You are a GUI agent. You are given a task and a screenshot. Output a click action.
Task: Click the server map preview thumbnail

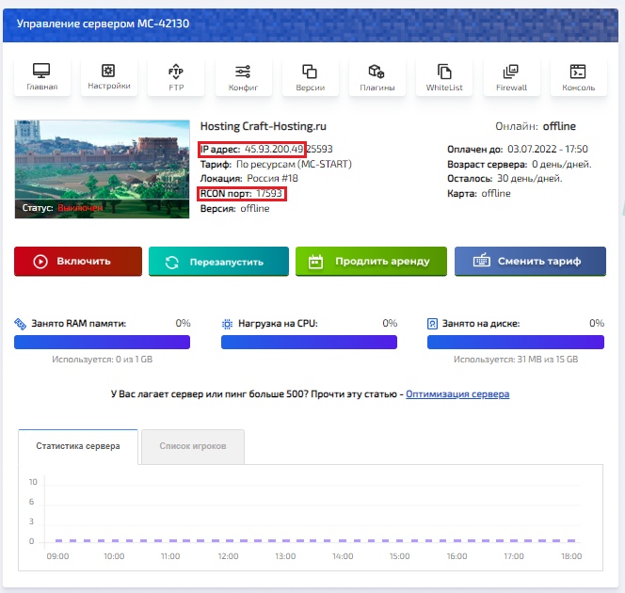click(102, 169)
